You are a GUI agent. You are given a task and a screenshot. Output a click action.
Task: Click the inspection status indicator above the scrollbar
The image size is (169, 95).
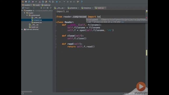147,11
